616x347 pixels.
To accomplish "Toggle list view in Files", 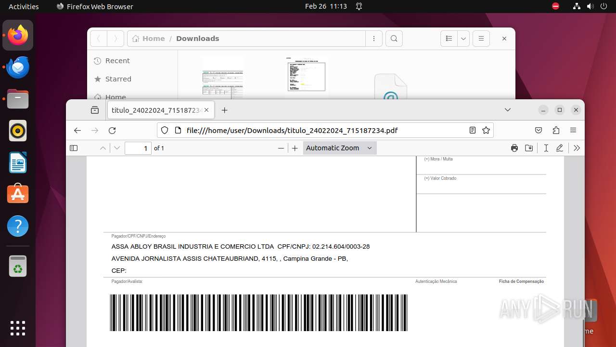I will coord(449,39).
